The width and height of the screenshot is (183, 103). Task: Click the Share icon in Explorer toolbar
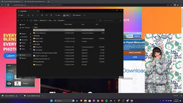coord(47,15)
